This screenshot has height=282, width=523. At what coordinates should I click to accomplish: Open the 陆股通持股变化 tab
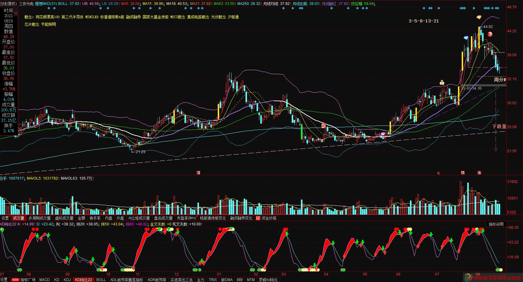[x=213, y=218]
